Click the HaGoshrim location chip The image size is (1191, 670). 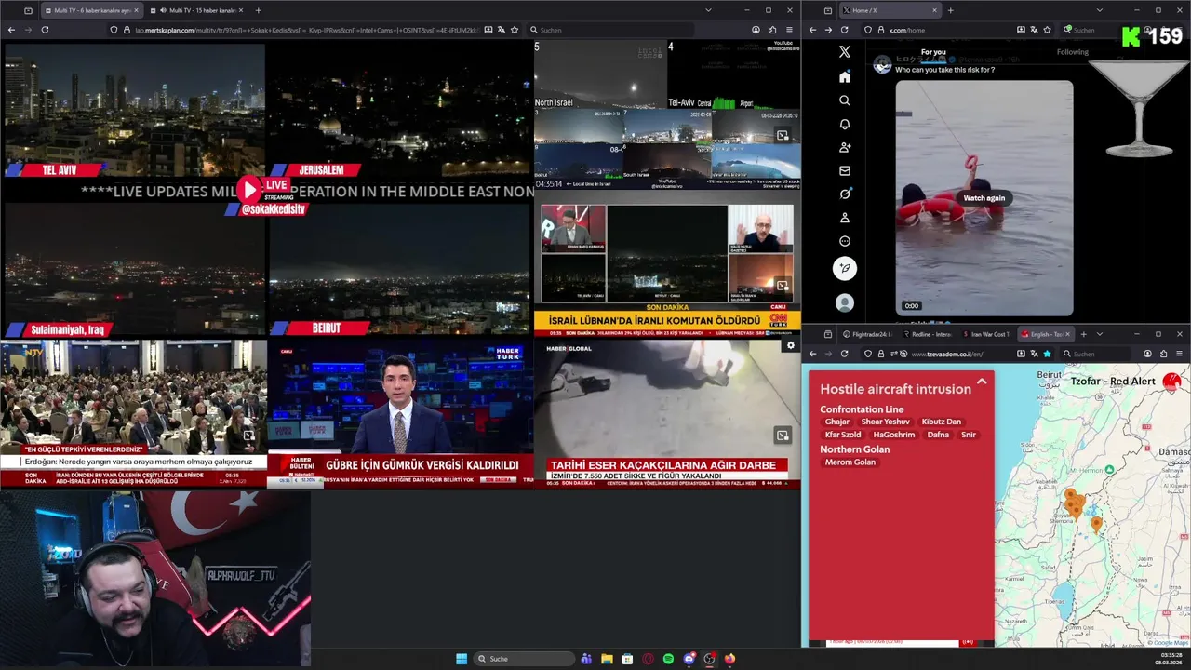point(894,435)
